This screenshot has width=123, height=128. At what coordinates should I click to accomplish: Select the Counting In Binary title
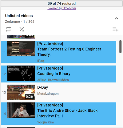click(x=54, y=74)
